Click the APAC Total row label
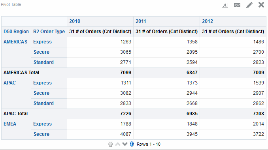This screenshot has height=150, width=268. coord(15,114)
